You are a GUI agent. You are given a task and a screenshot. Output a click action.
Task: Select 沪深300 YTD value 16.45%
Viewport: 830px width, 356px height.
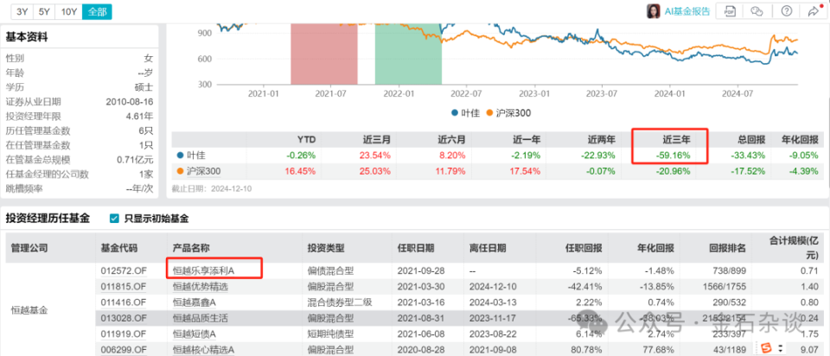click(x=301, y=171)
